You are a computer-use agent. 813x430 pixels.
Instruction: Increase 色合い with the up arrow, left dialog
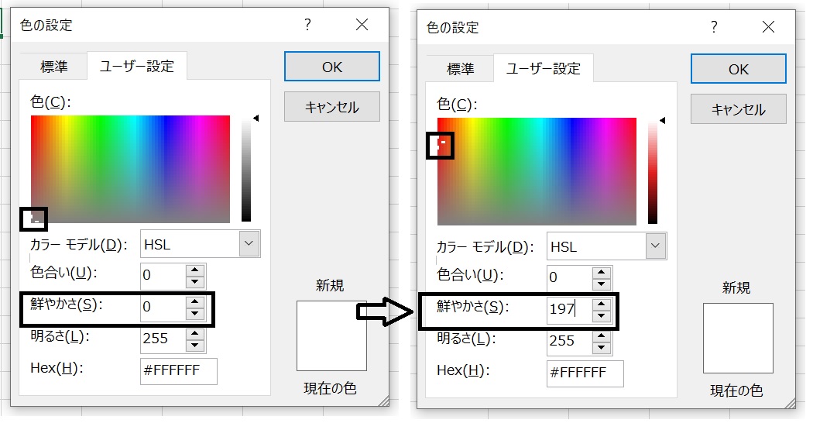(x=195, y=270)
